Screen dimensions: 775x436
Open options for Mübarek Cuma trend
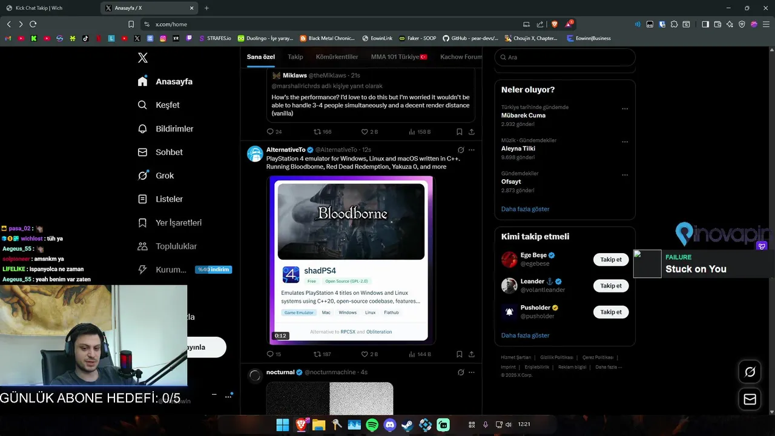(x=625, y=109)
